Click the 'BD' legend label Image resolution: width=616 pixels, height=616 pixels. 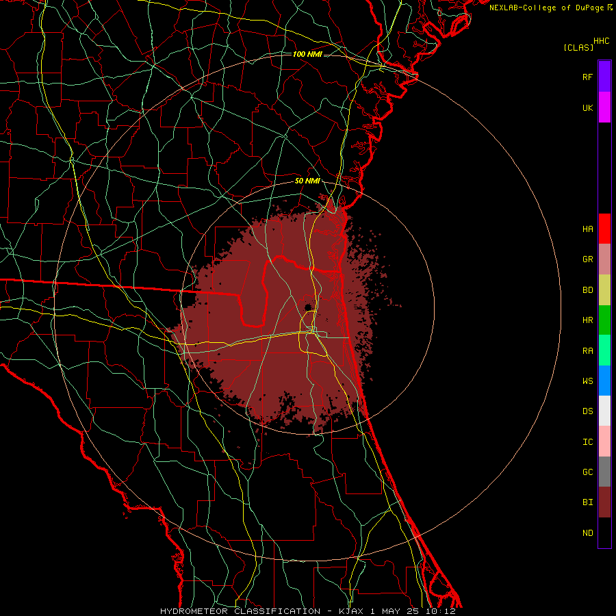[587, 290]
